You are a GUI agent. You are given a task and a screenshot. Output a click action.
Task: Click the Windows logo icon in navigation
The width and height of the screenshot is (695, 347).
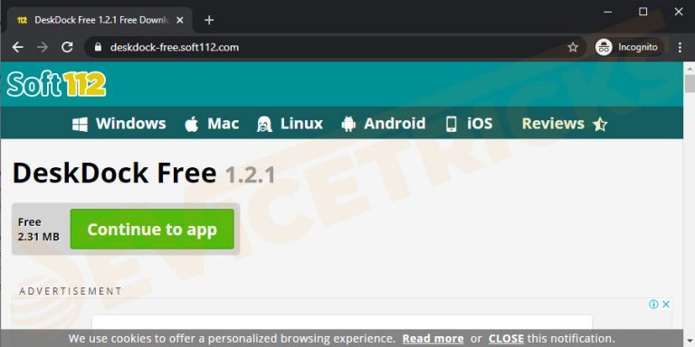click(x=80, y=124)
